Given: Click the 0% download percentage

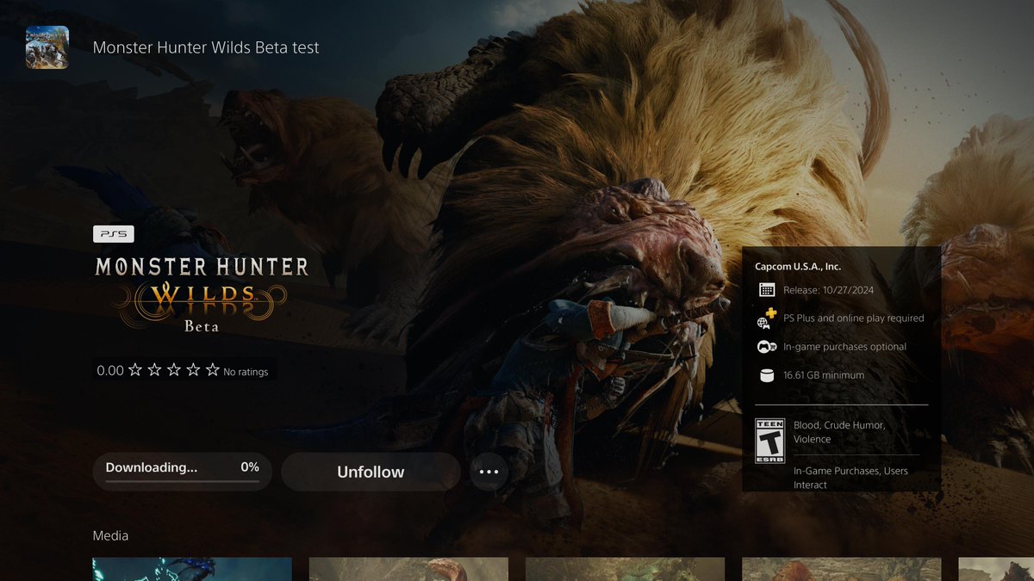Looking at the screenshot, I should pos(250,467).
